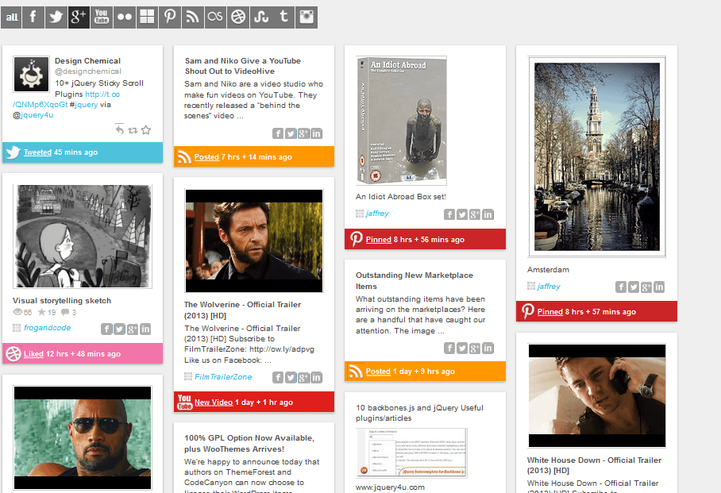Open Posted link under Marketplace Items
Image resolution: width=721 pixels, height=493 pixels.
378,371
